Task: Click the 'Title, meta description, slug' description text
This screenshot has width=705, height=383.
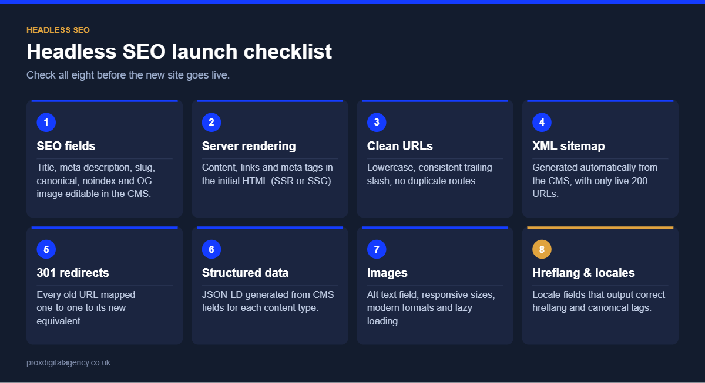Action: point(96,181)
